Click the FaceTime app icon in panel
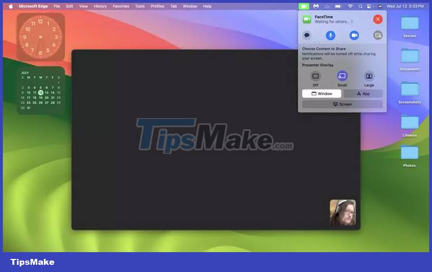432x272 pixels. 307,19
